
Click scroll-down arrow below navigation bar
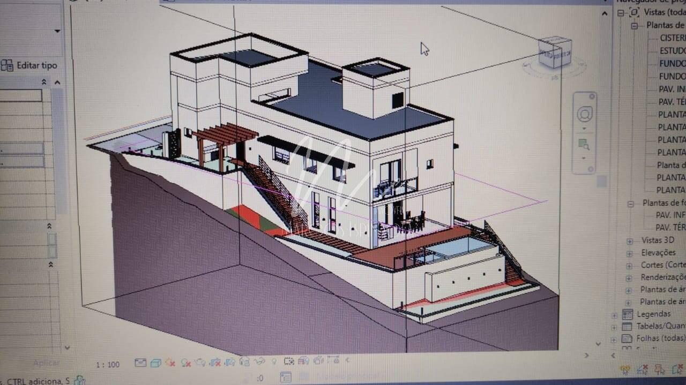(x=599, y=343)
